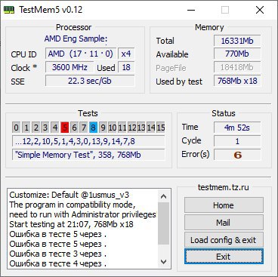278x277 pixels.
Task: Click Time value 4m 52s
Action: [x=237, y=128]
